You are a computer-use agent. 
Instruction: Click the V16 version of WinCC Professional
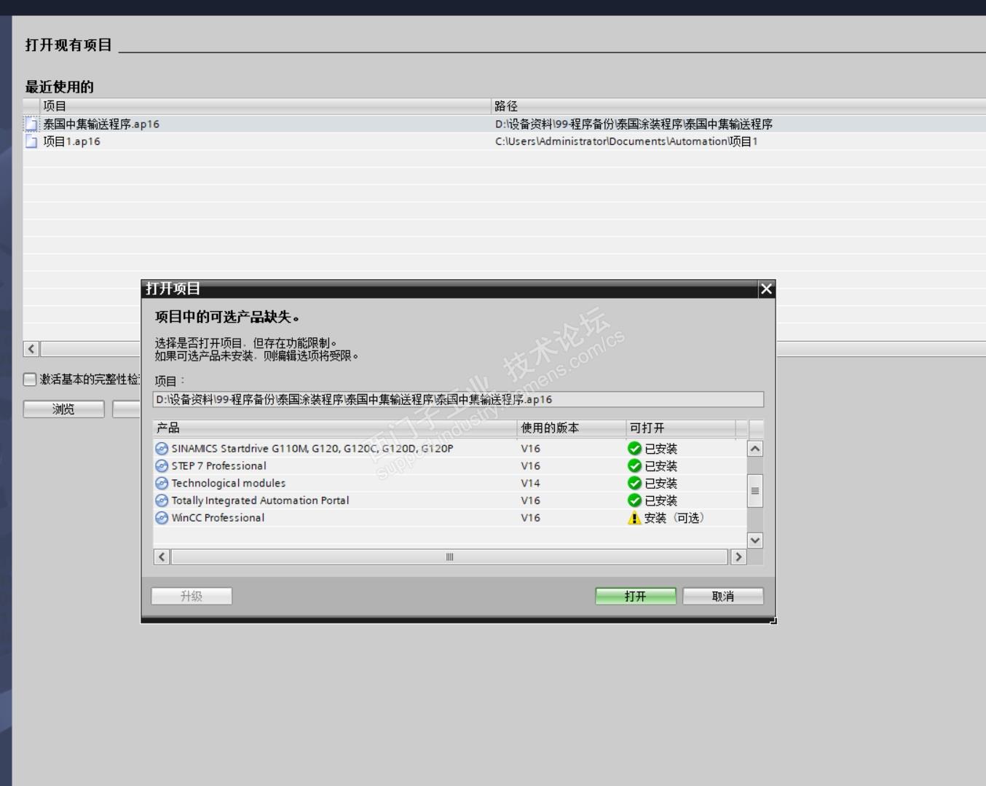tap(530, 518)
